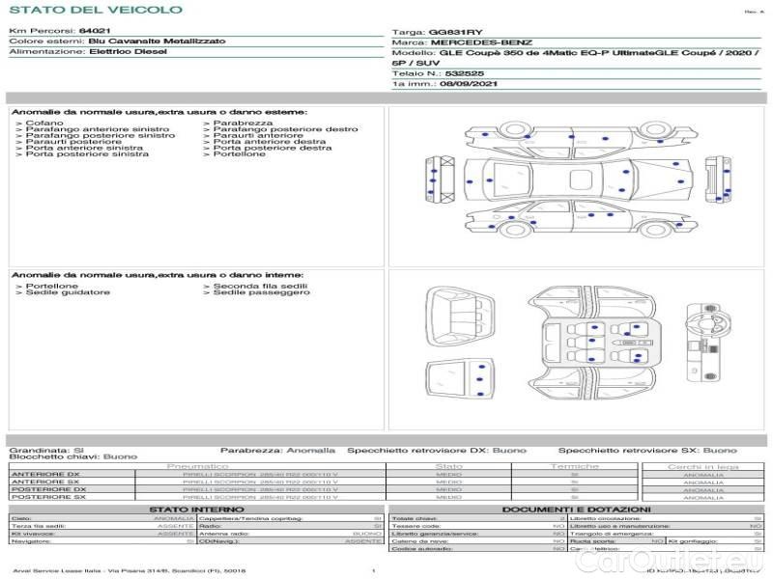Select the 'Km Percorsi: 64021' line
Screen dimensions: 773x579
coord(60,31)
